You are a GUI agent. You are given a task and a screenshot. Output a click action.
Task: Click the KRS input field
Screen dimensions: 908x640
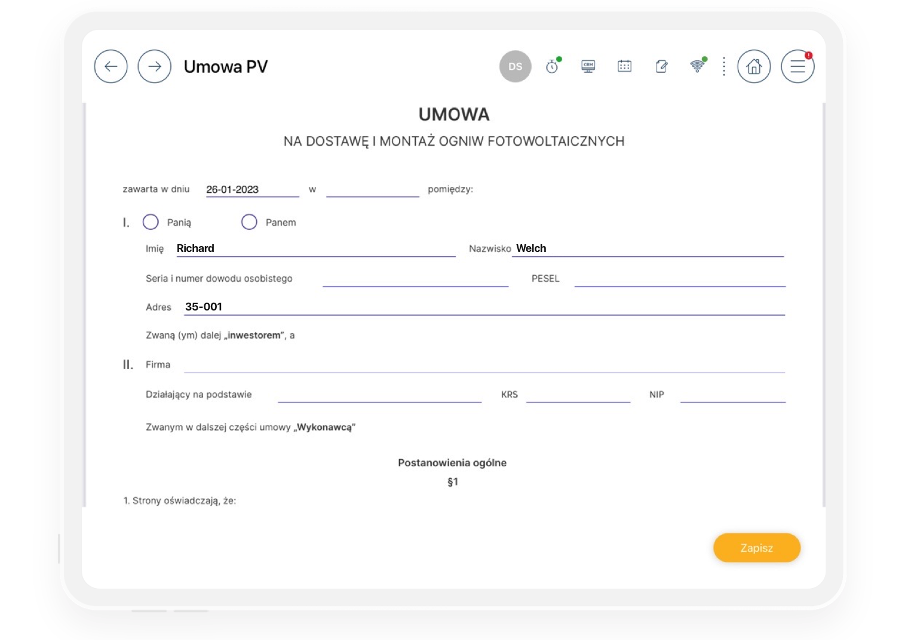(x=578, y=395)
